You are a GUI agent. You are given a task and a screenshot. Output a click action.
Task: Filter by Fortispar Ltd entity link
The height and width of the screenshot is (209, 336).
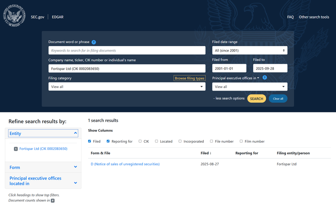point(43,149)
